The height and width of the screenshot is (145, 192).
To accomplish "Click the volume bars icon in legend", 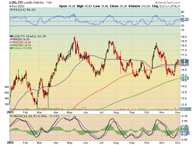I will pos(12,48).
